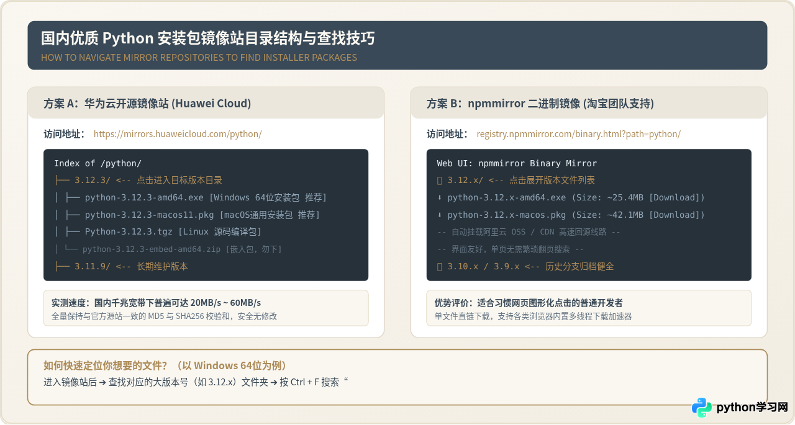This screenshot has width=795, height=425.
Task: Click the Web UI: npmmirror Binary Mirror line
Action: [517, 163]
